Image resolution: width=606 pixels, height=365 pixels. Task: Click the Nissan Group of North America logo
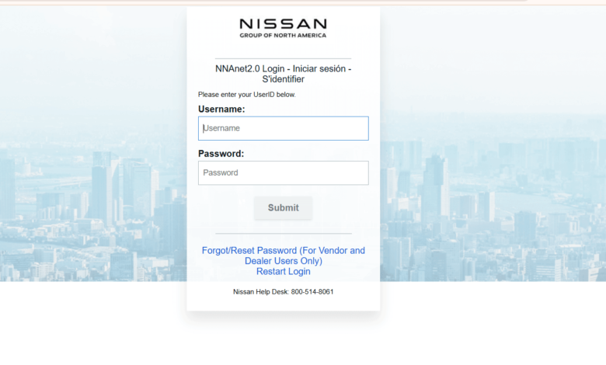[284, 28]
